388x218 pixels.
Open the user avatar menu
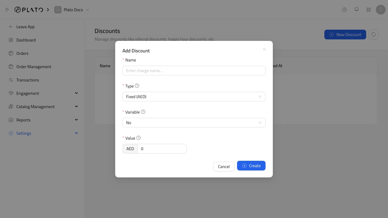(x=381, y=10)
